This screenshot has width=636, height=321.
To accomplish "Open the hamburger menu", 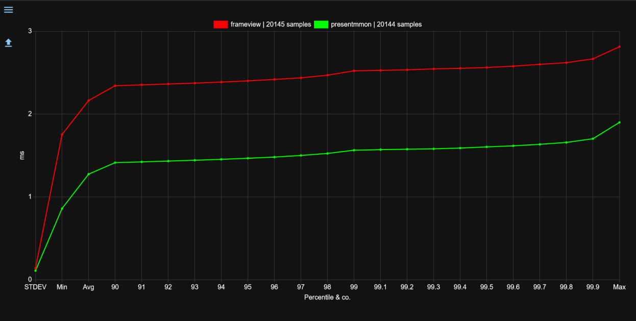I will [8, 9].
